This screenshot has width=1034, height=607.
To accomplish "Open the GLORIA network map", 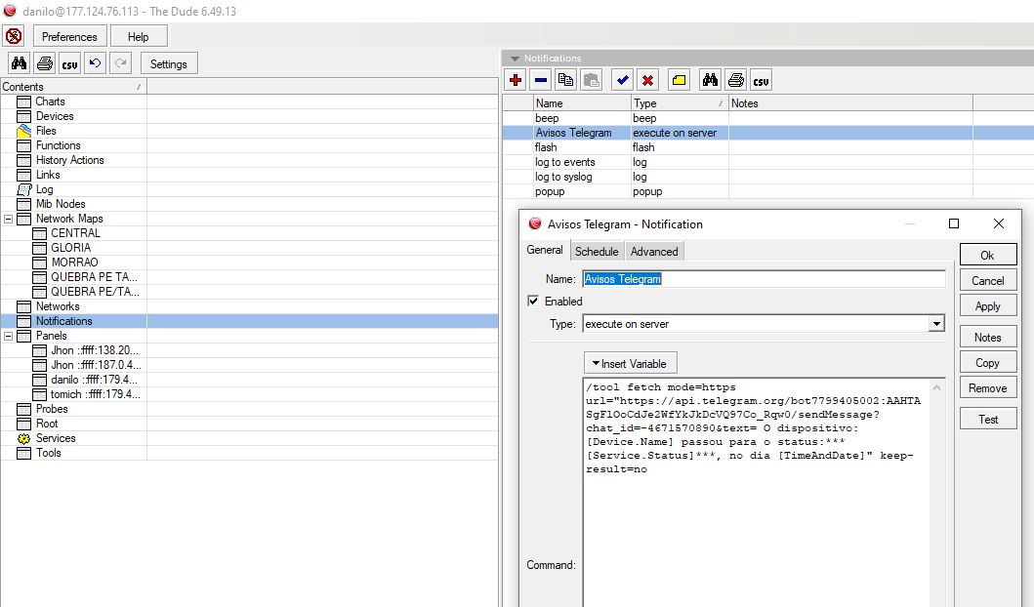I will point(71,248).
